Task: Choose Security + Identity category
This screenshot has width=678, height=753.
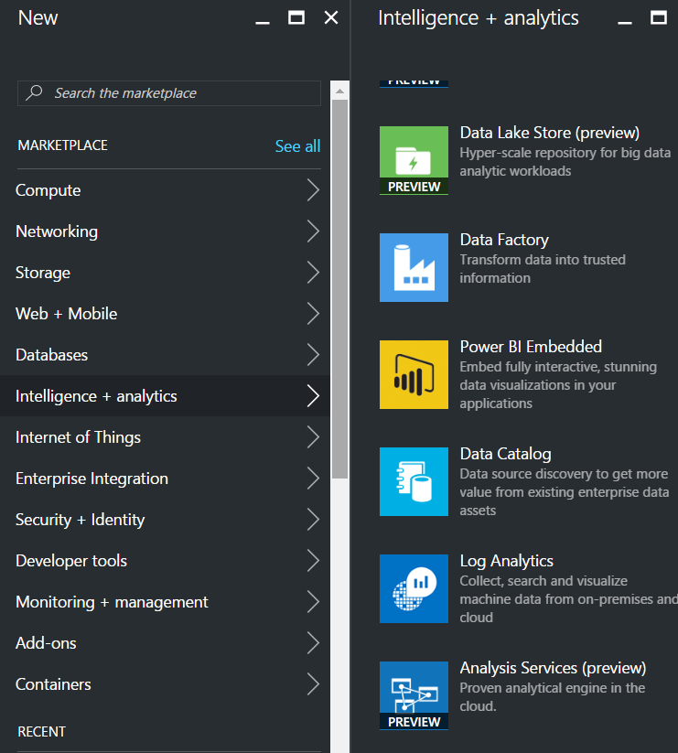Action: (81, 520)
